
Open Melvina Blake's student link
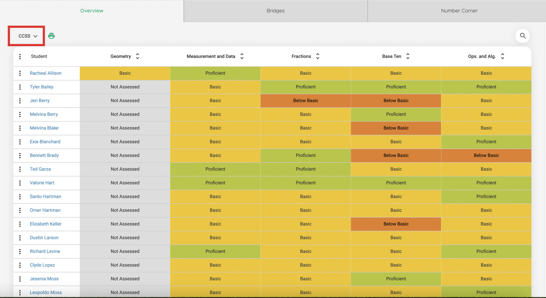(44, 128)
